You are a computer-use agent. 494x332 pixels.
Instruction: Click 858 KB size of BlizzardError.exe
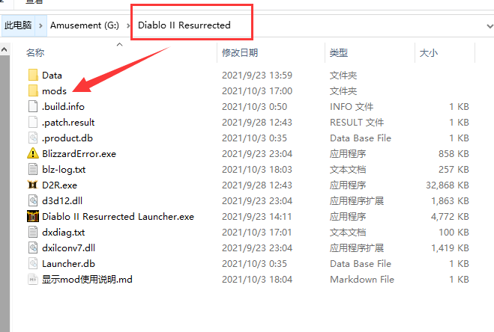454,154
